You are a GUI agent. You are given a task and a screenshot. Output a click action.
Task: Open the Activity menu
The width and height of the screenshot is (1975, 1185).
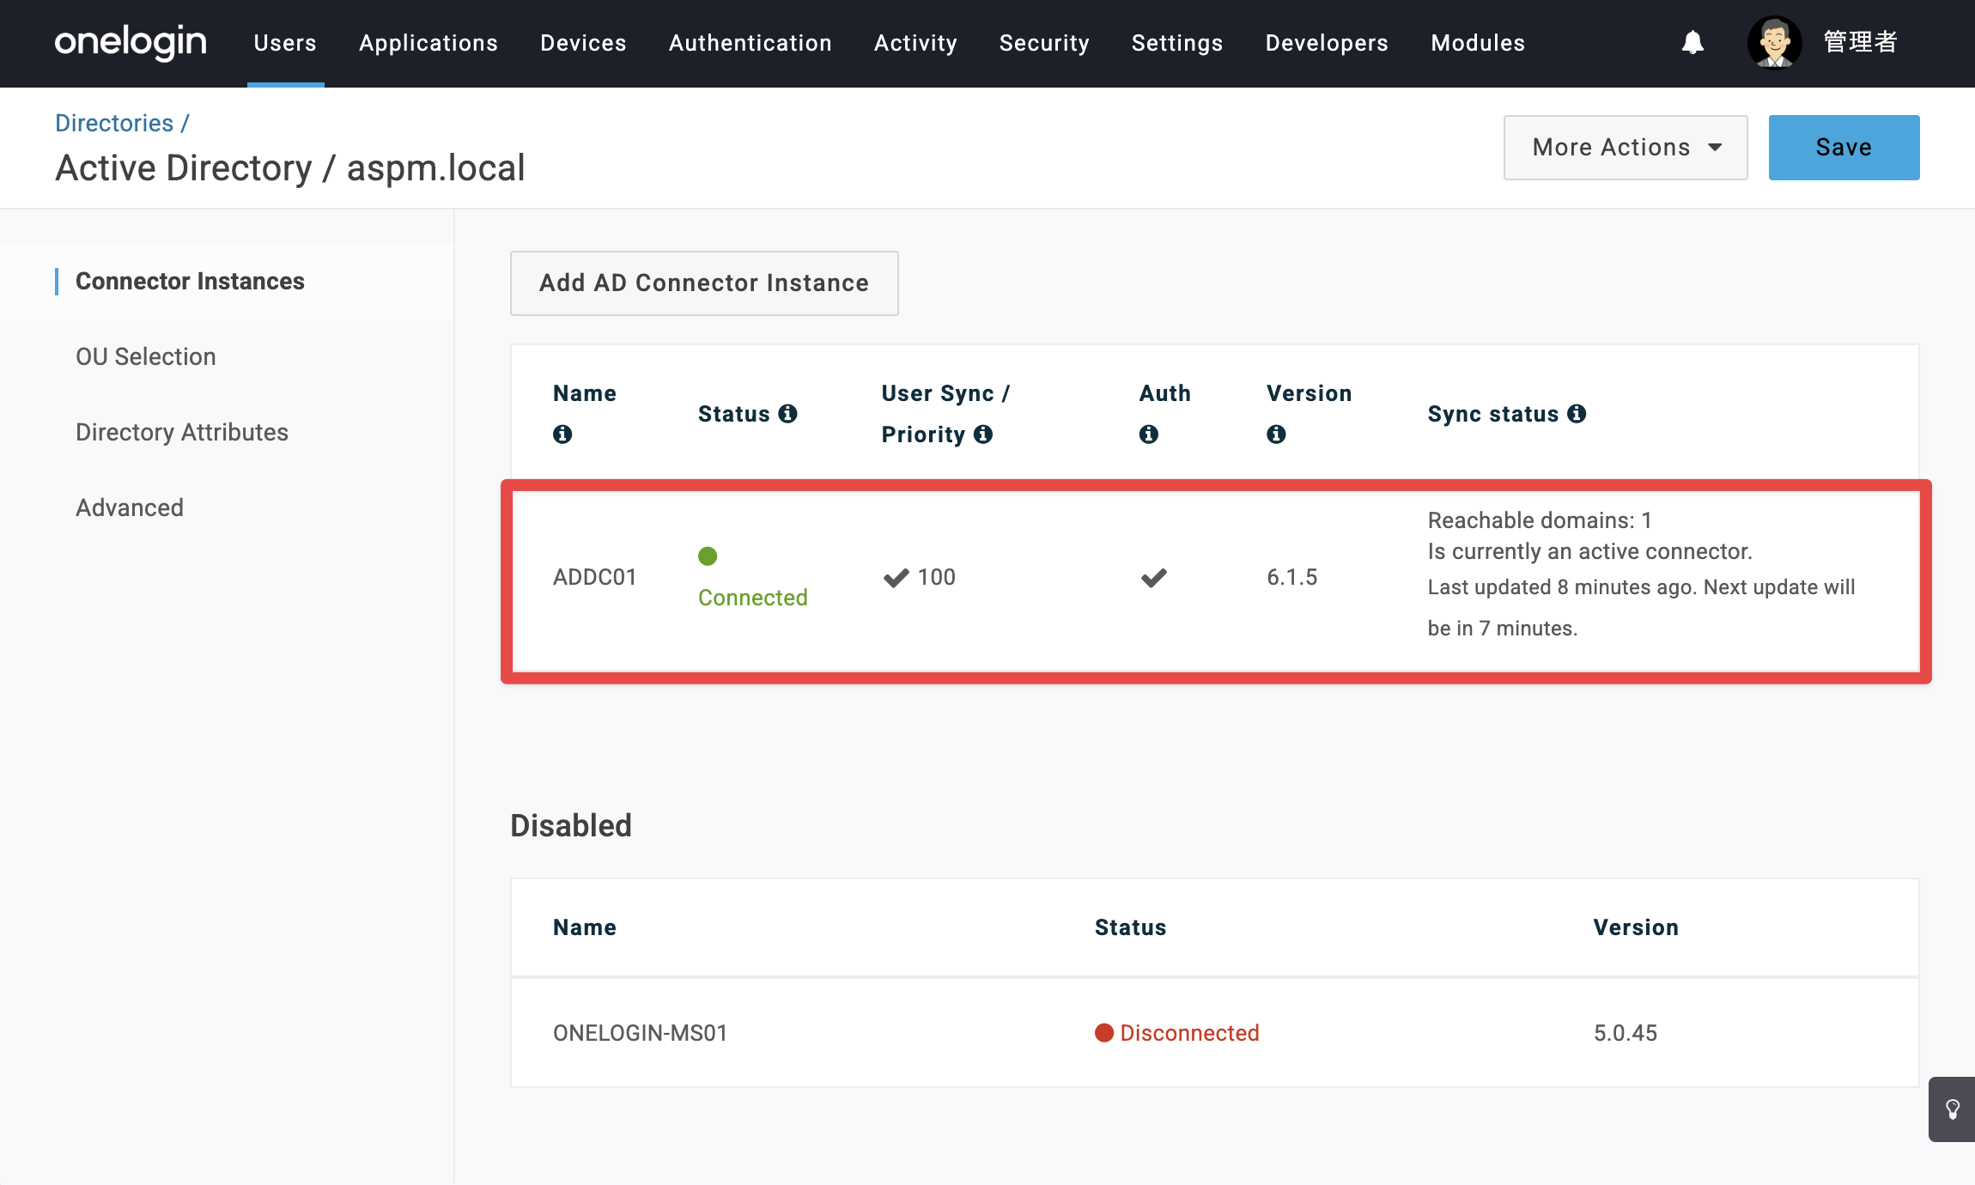(x=915, y=43)
